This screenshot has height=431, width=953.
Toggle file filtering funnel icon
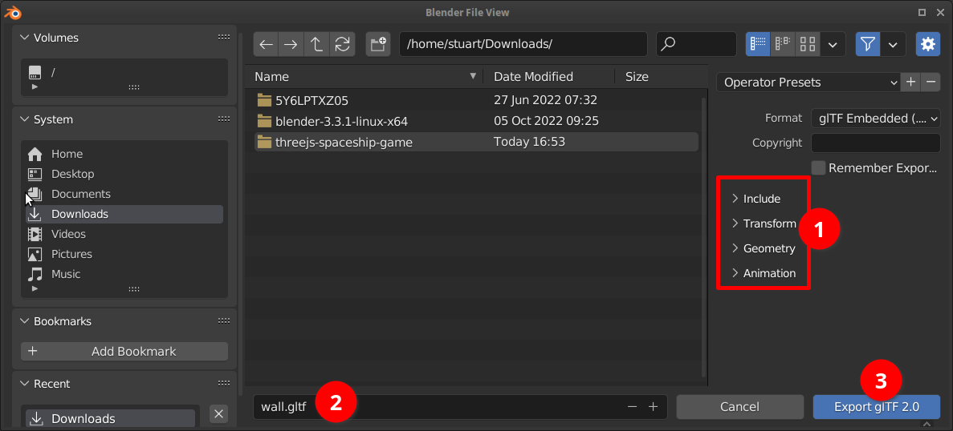[x=868, y=44]
